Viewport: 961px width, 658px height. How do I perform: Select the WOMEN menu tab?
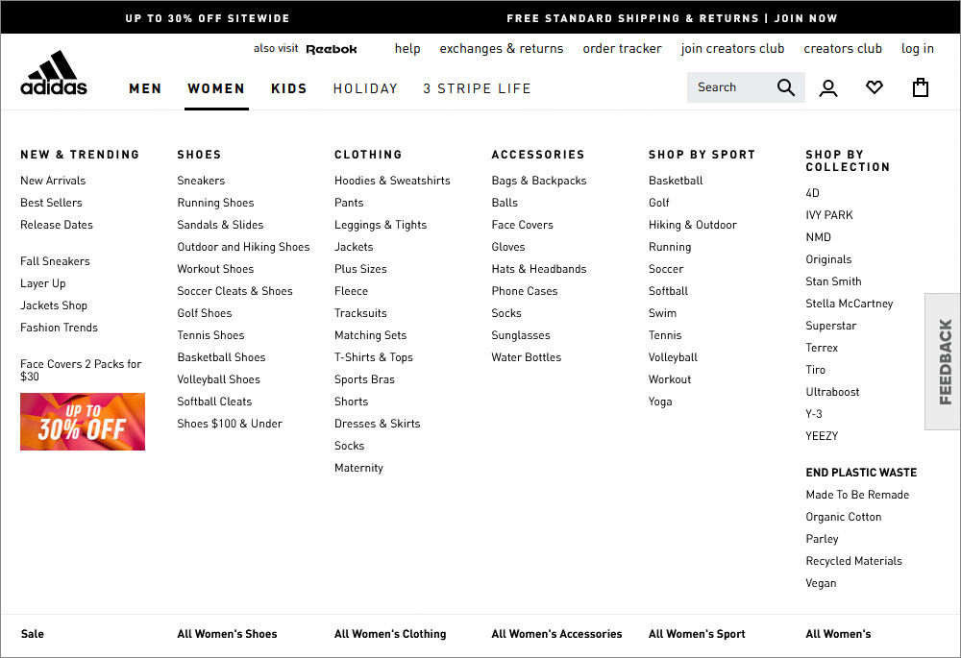216,88
